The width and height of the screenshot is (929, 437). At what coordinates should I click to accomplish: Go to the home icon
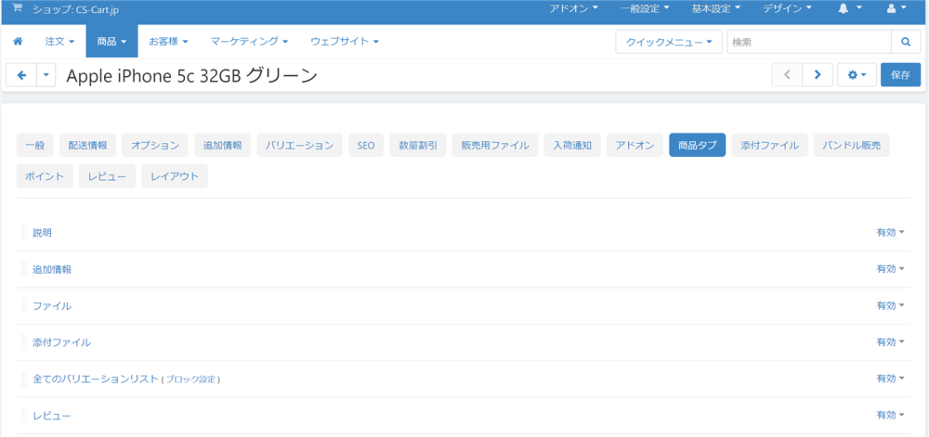coord(18,42)
